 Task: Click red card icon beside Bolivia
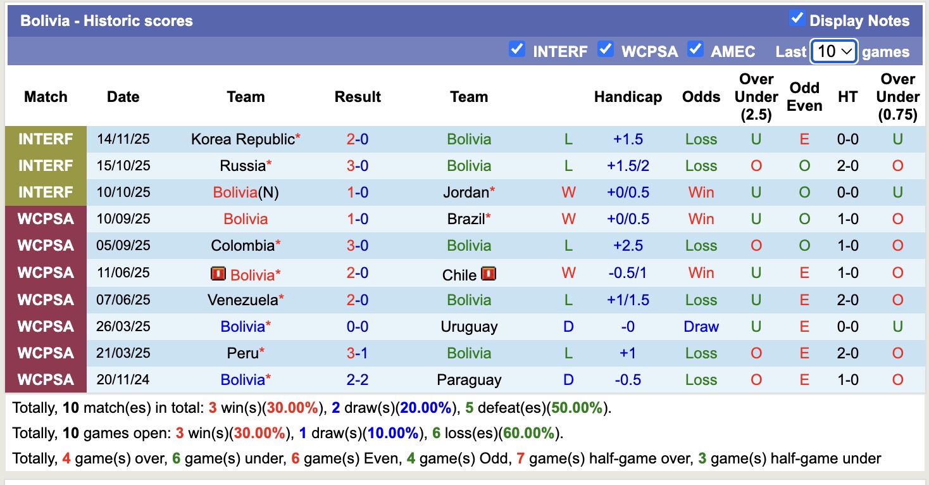pyautogui.click(x=218, y=274)
